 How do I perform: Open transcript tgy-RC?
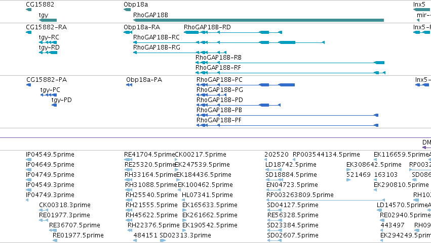[49, 37]
